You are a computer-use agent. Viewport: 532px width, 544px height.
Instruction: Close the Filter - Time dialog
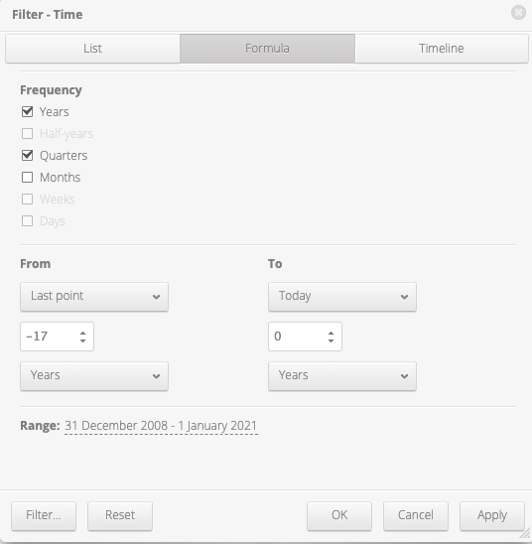tap(518, 13)
